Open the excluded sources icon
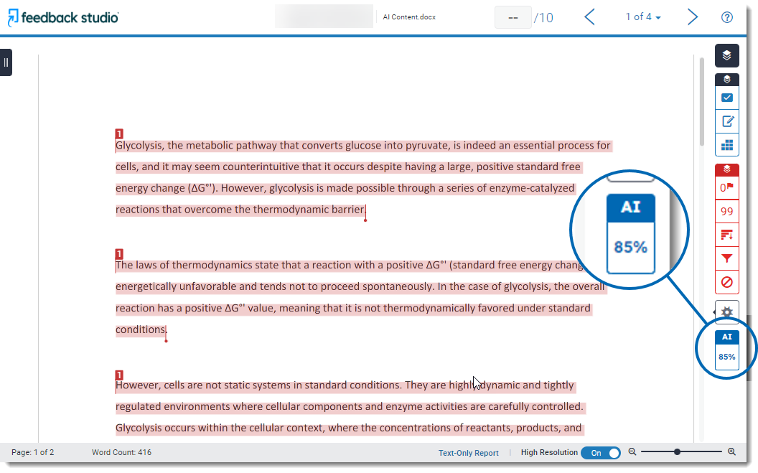Screen dimensions: 758x473 pos(726,282)
